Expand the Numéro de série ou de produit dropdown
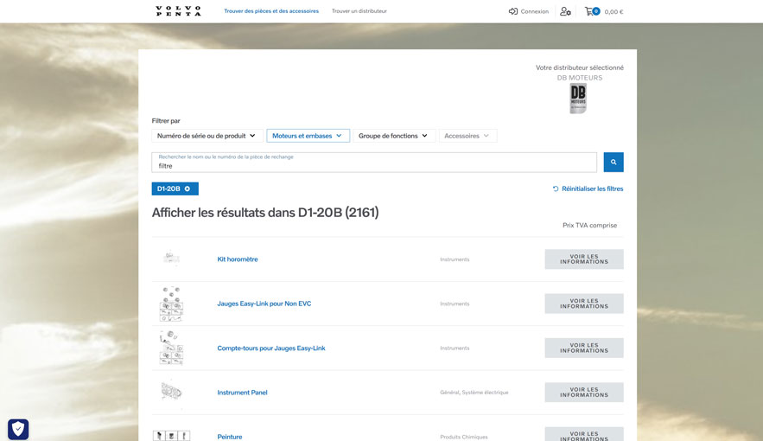This screenshot has width=763, height=441. pyautogui.click(x=207, y=136)
